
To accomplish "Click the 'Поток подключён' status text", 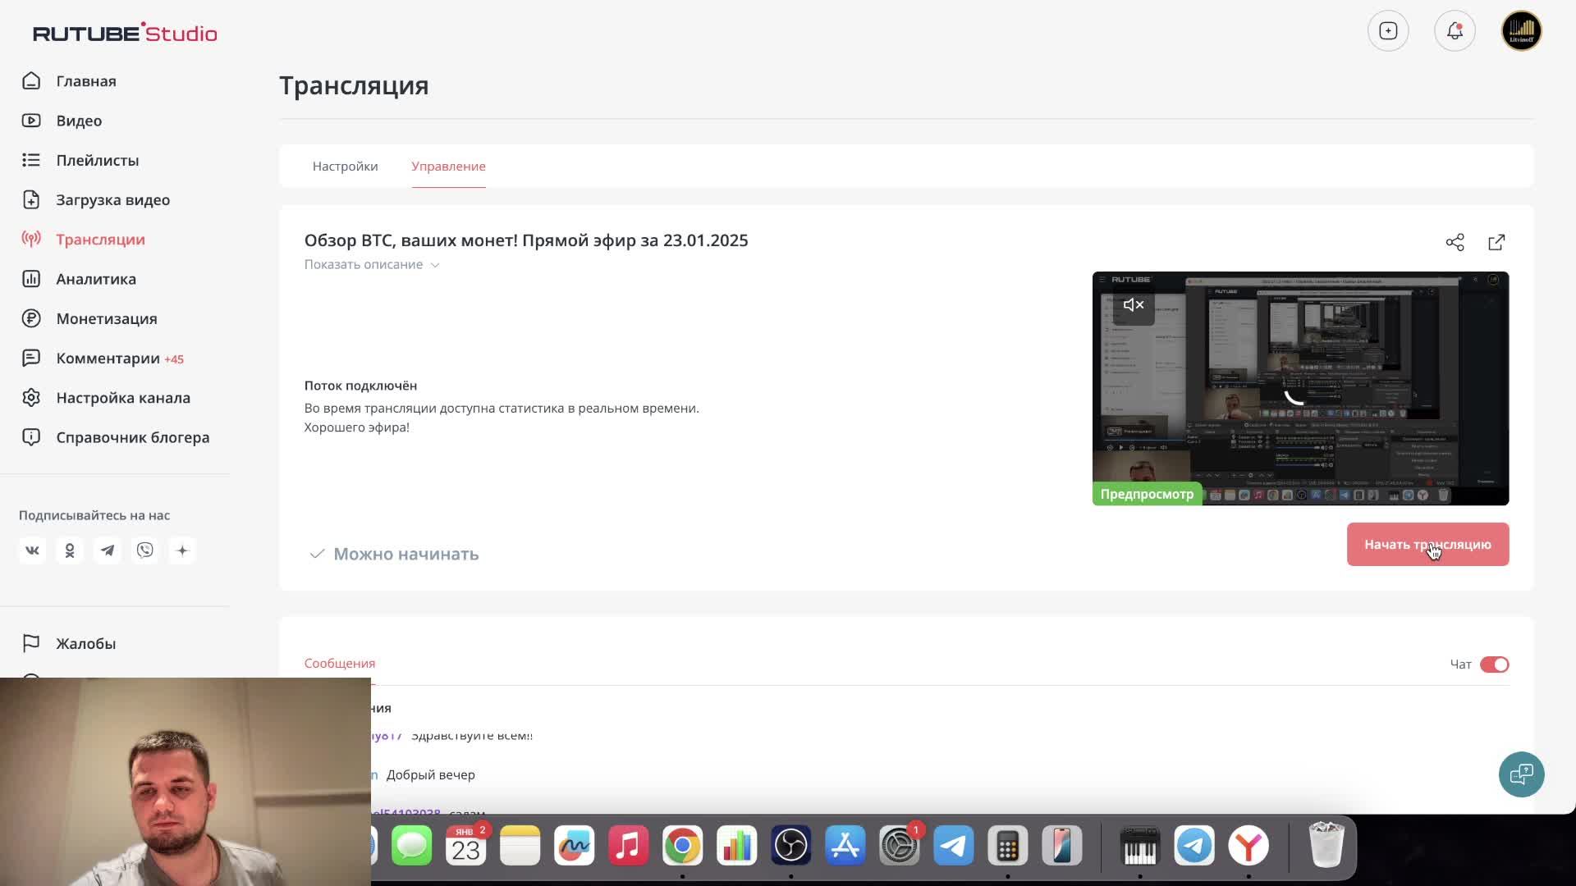I will 360,386.
